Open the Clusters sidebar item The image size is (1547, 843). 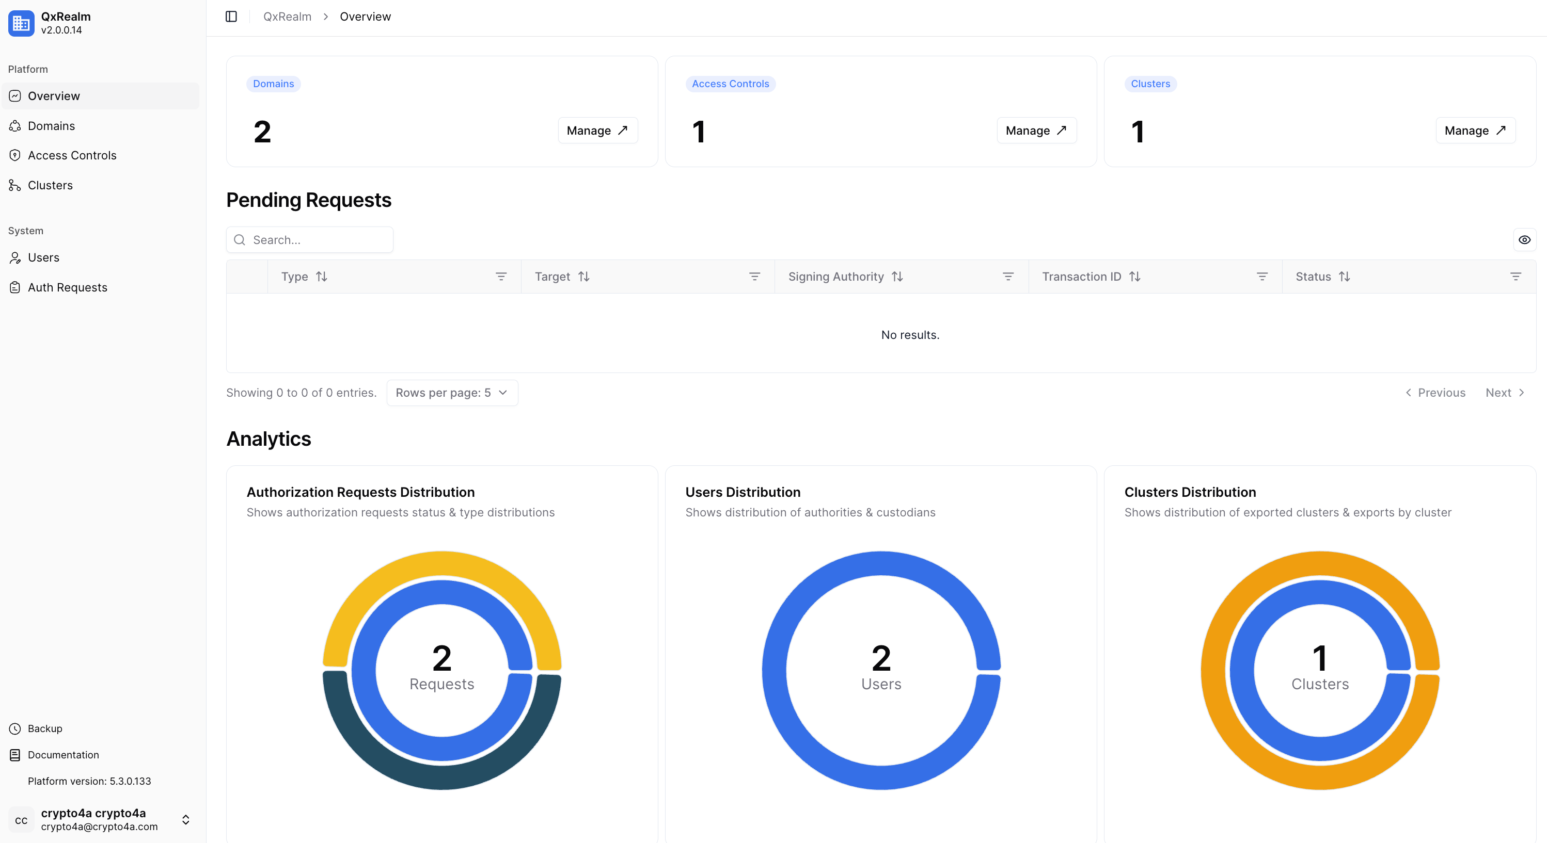pyautogui.click(x=50, y=185)
